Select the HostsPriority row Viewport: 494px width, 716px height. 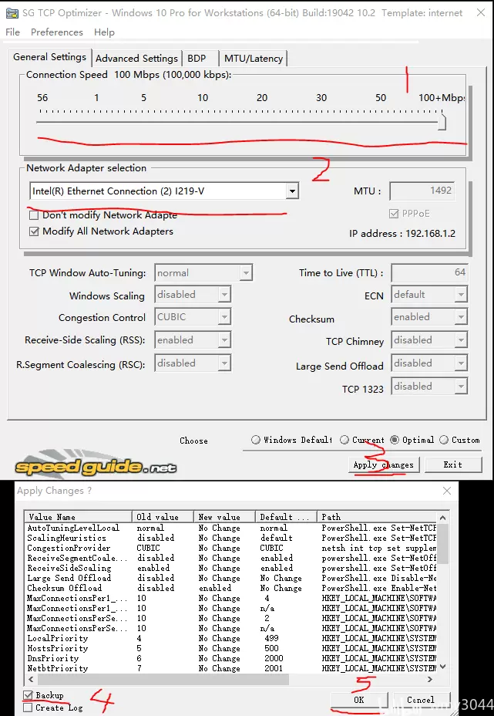(230, 648)
